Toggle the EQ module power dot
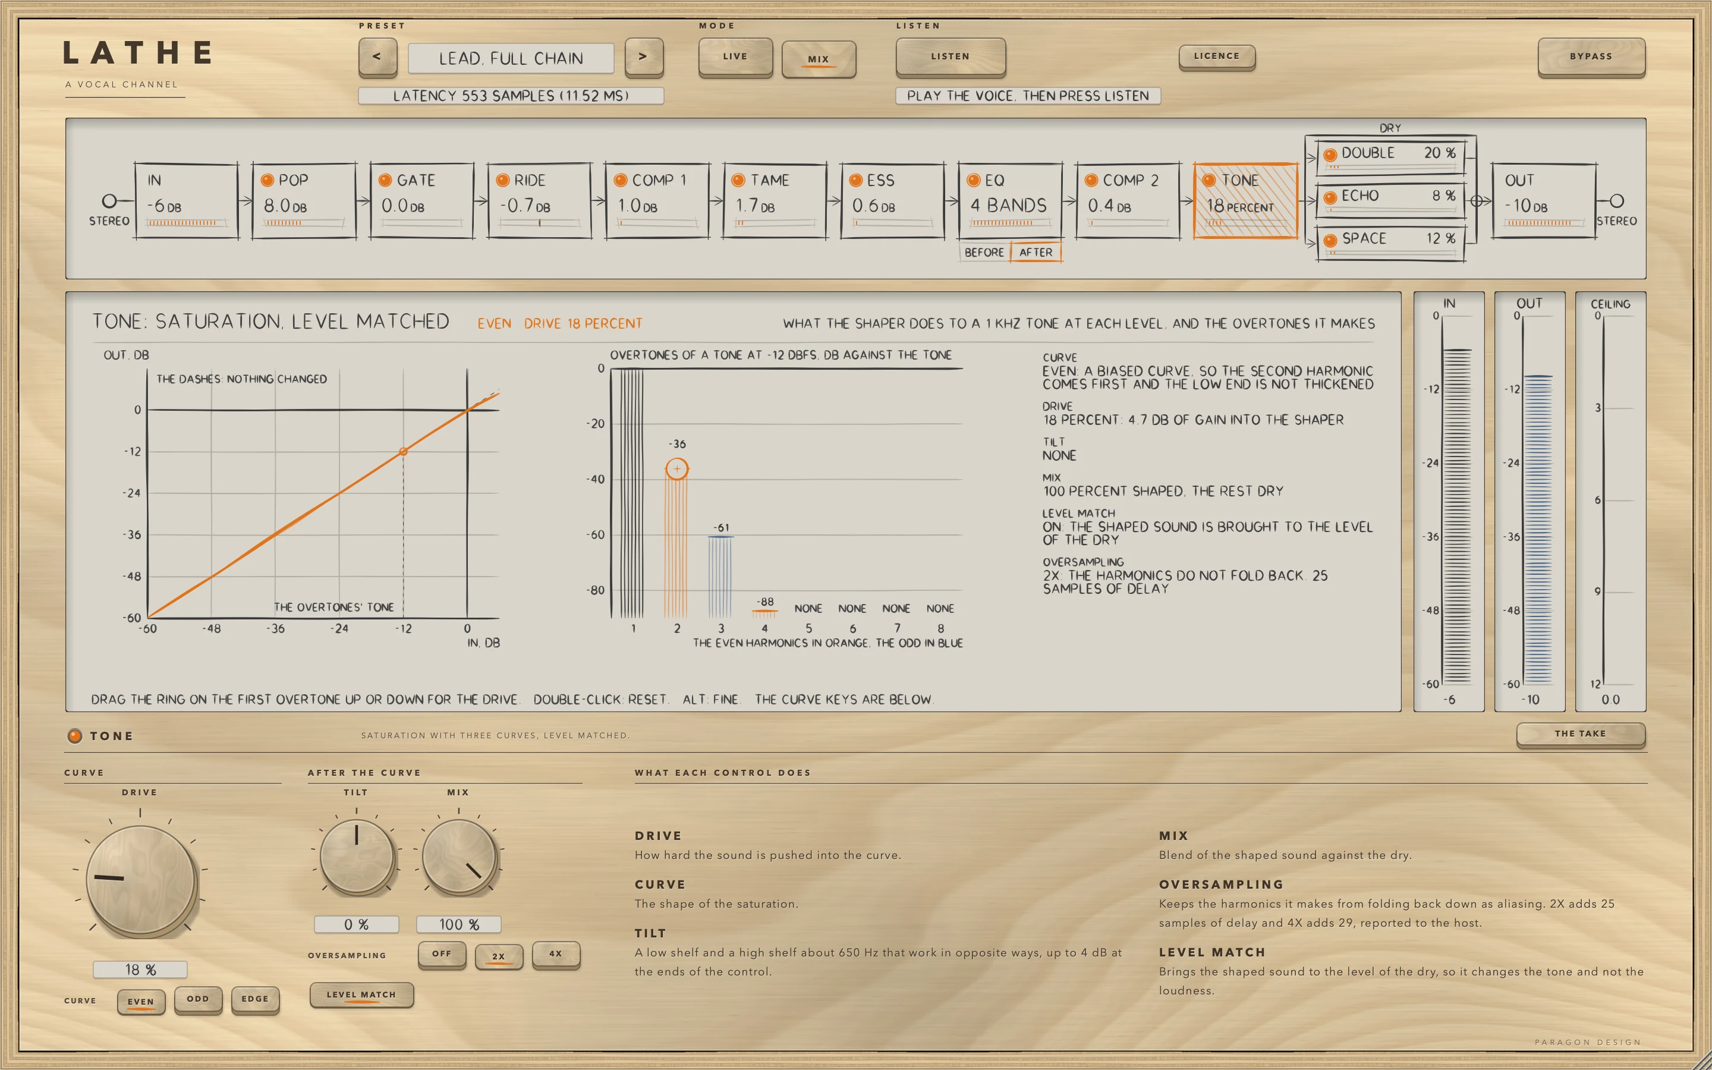Image resolution: width=1712 pixels, height=1070 pixels. tap(974, 181)
